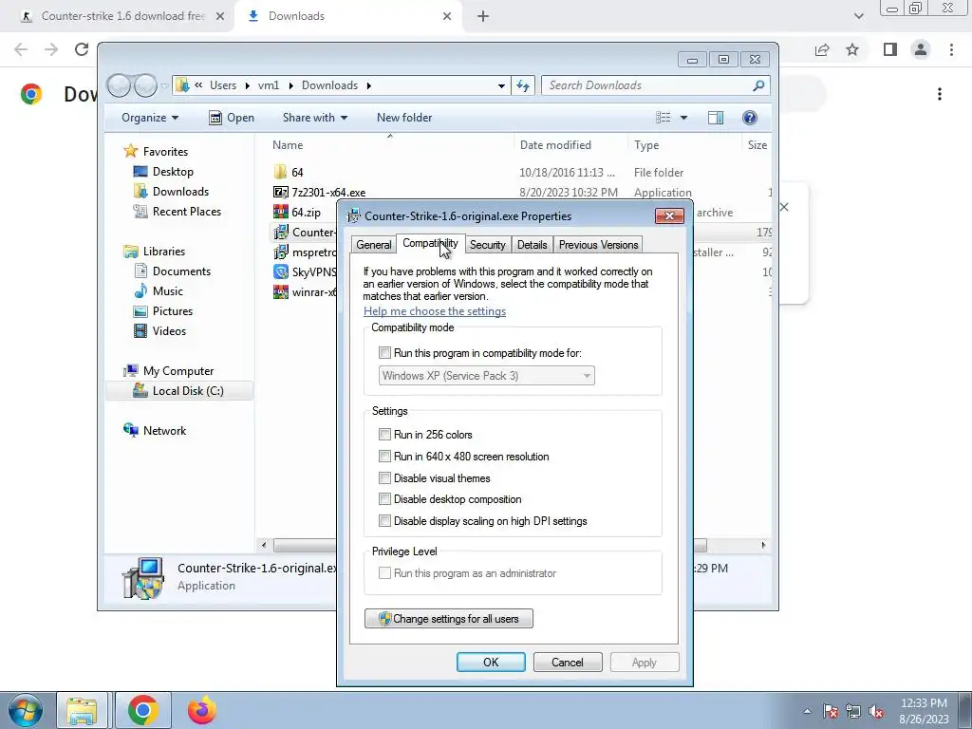Open the Downloads page three-dot menu

click(x=940, y=94)
